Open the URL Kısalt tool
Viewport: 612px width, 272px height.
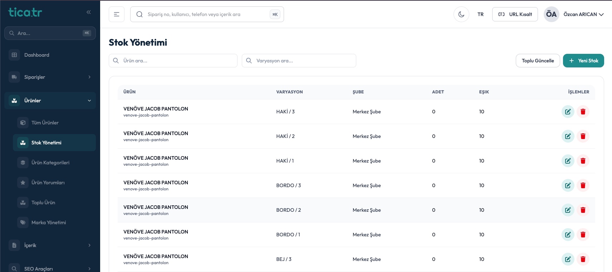point(515,14)
